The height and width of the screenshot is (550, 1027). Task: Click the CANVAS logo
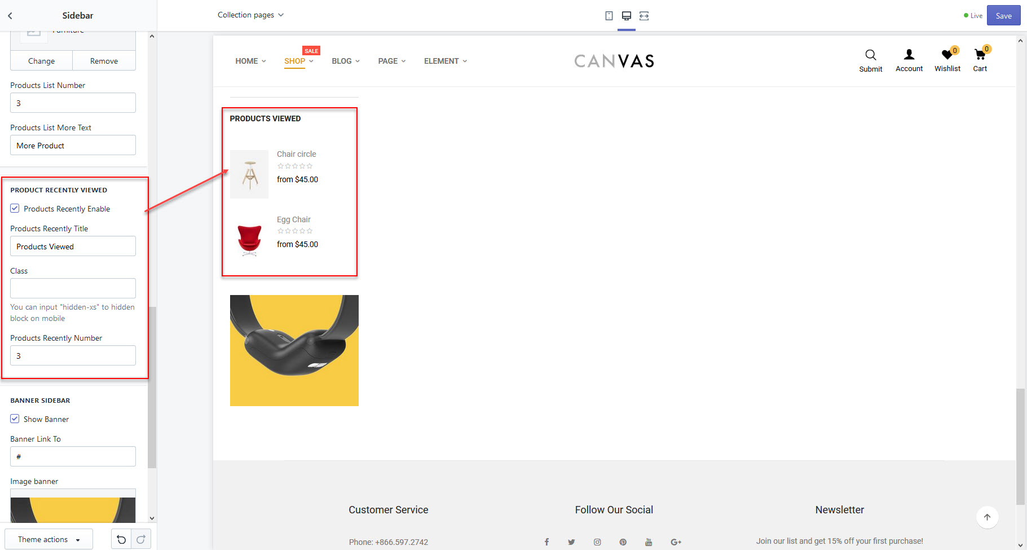pos(614,61)
